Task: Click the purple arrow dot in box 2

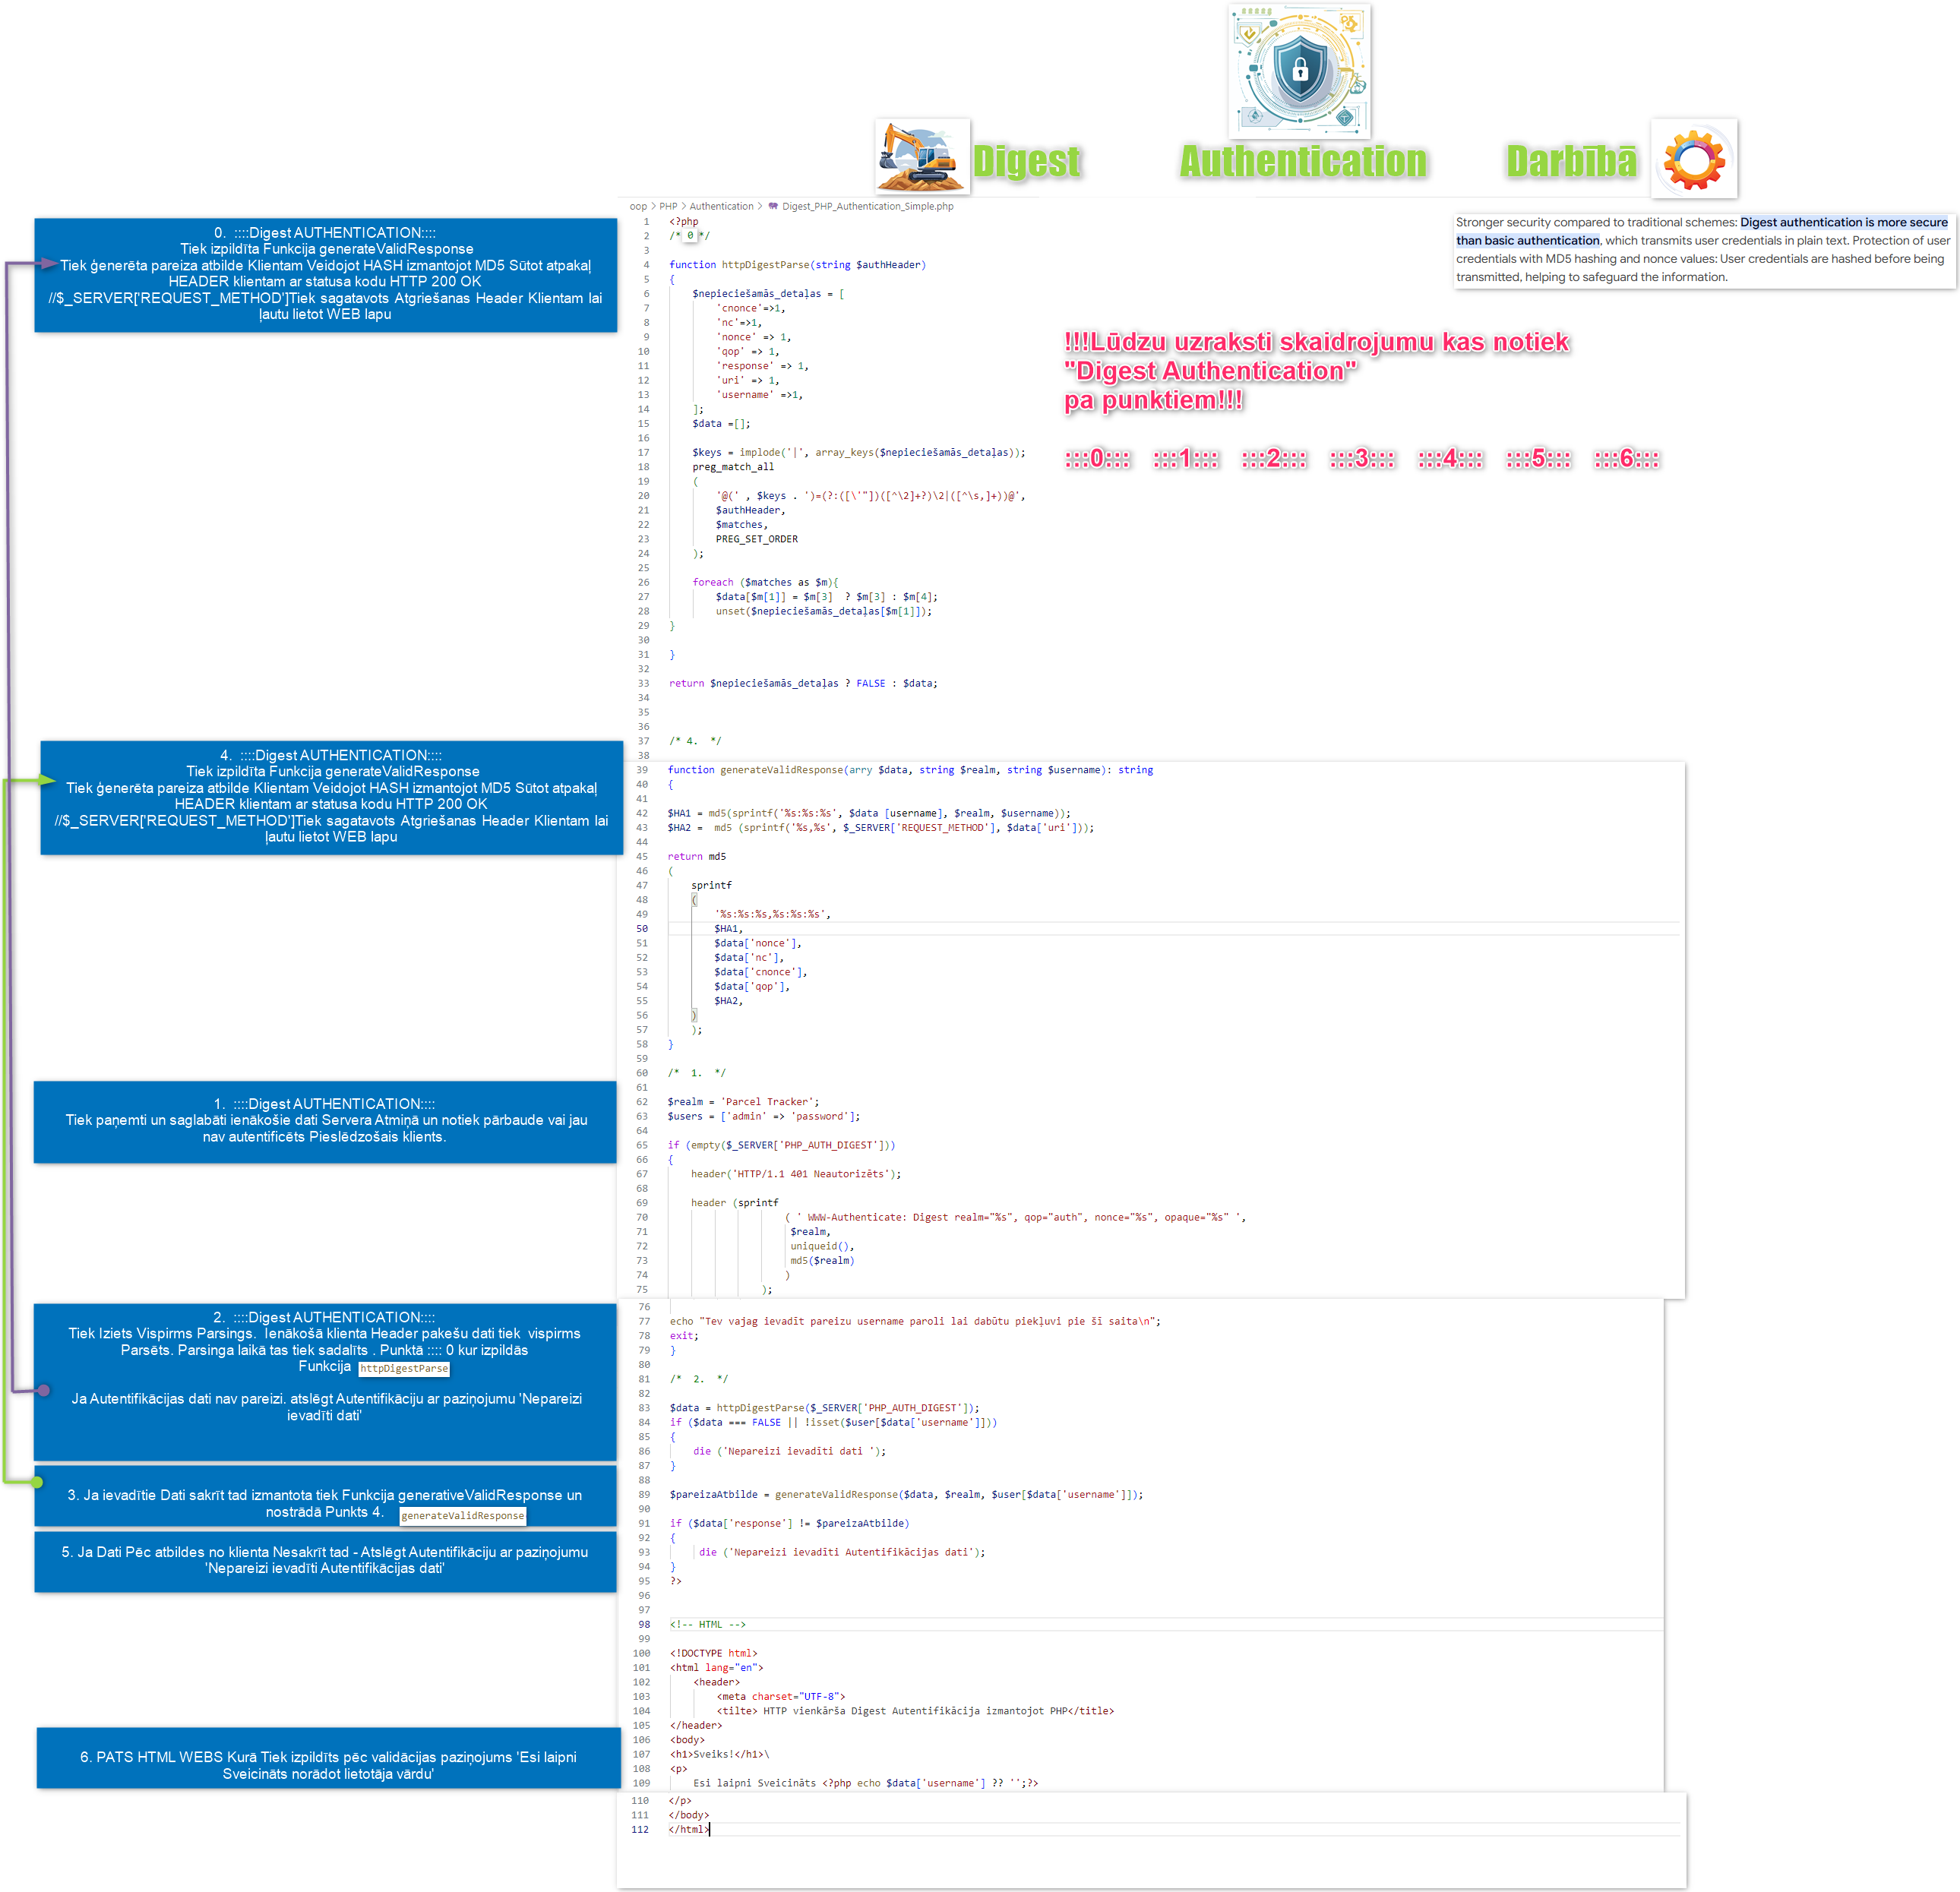Action: pos(44,1390)
